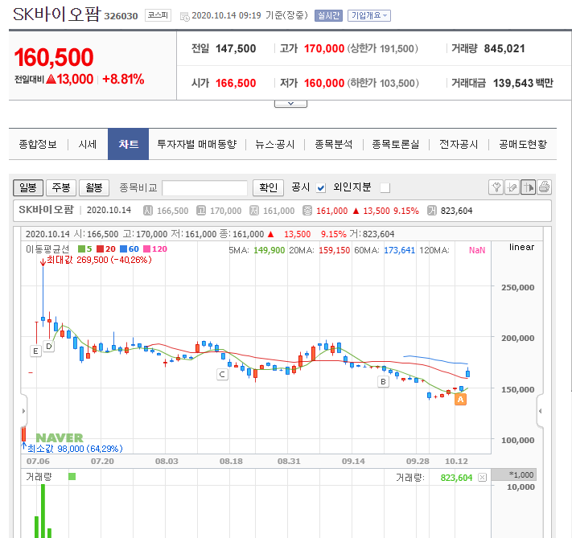Click disclosure marker D on chart
The image size is (572, 538).
click(49, 346)
